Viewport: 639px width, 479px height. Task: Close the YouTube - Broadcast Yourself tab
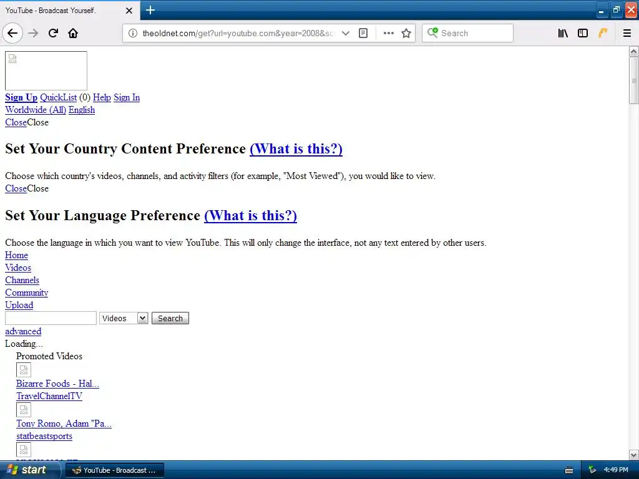129,11
